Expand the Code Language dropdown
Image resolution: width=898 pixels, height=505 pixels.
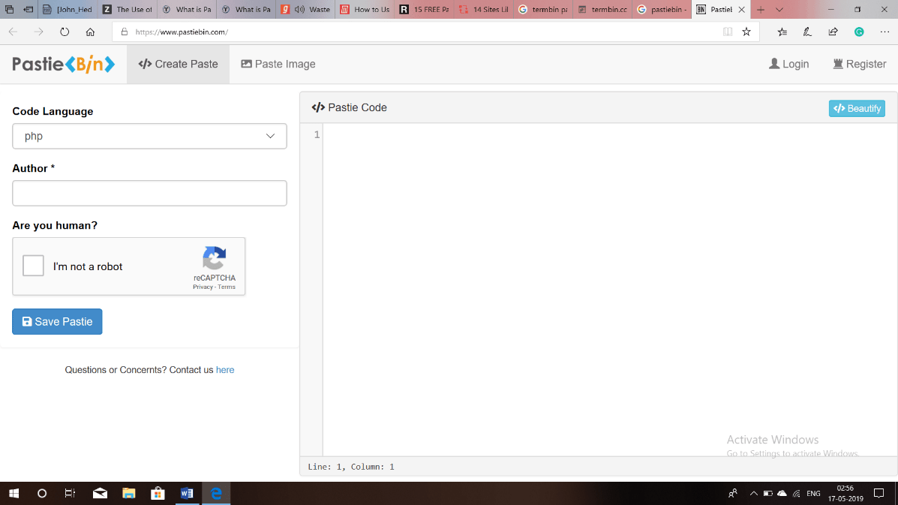tap(149, 137)
